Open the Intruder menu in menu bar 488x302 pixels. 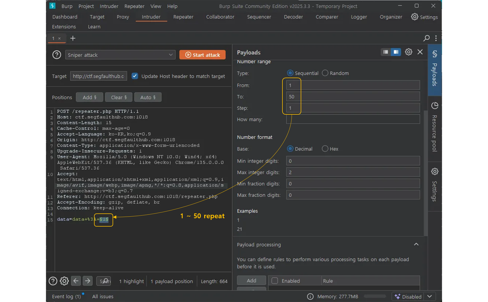[109, 6]
